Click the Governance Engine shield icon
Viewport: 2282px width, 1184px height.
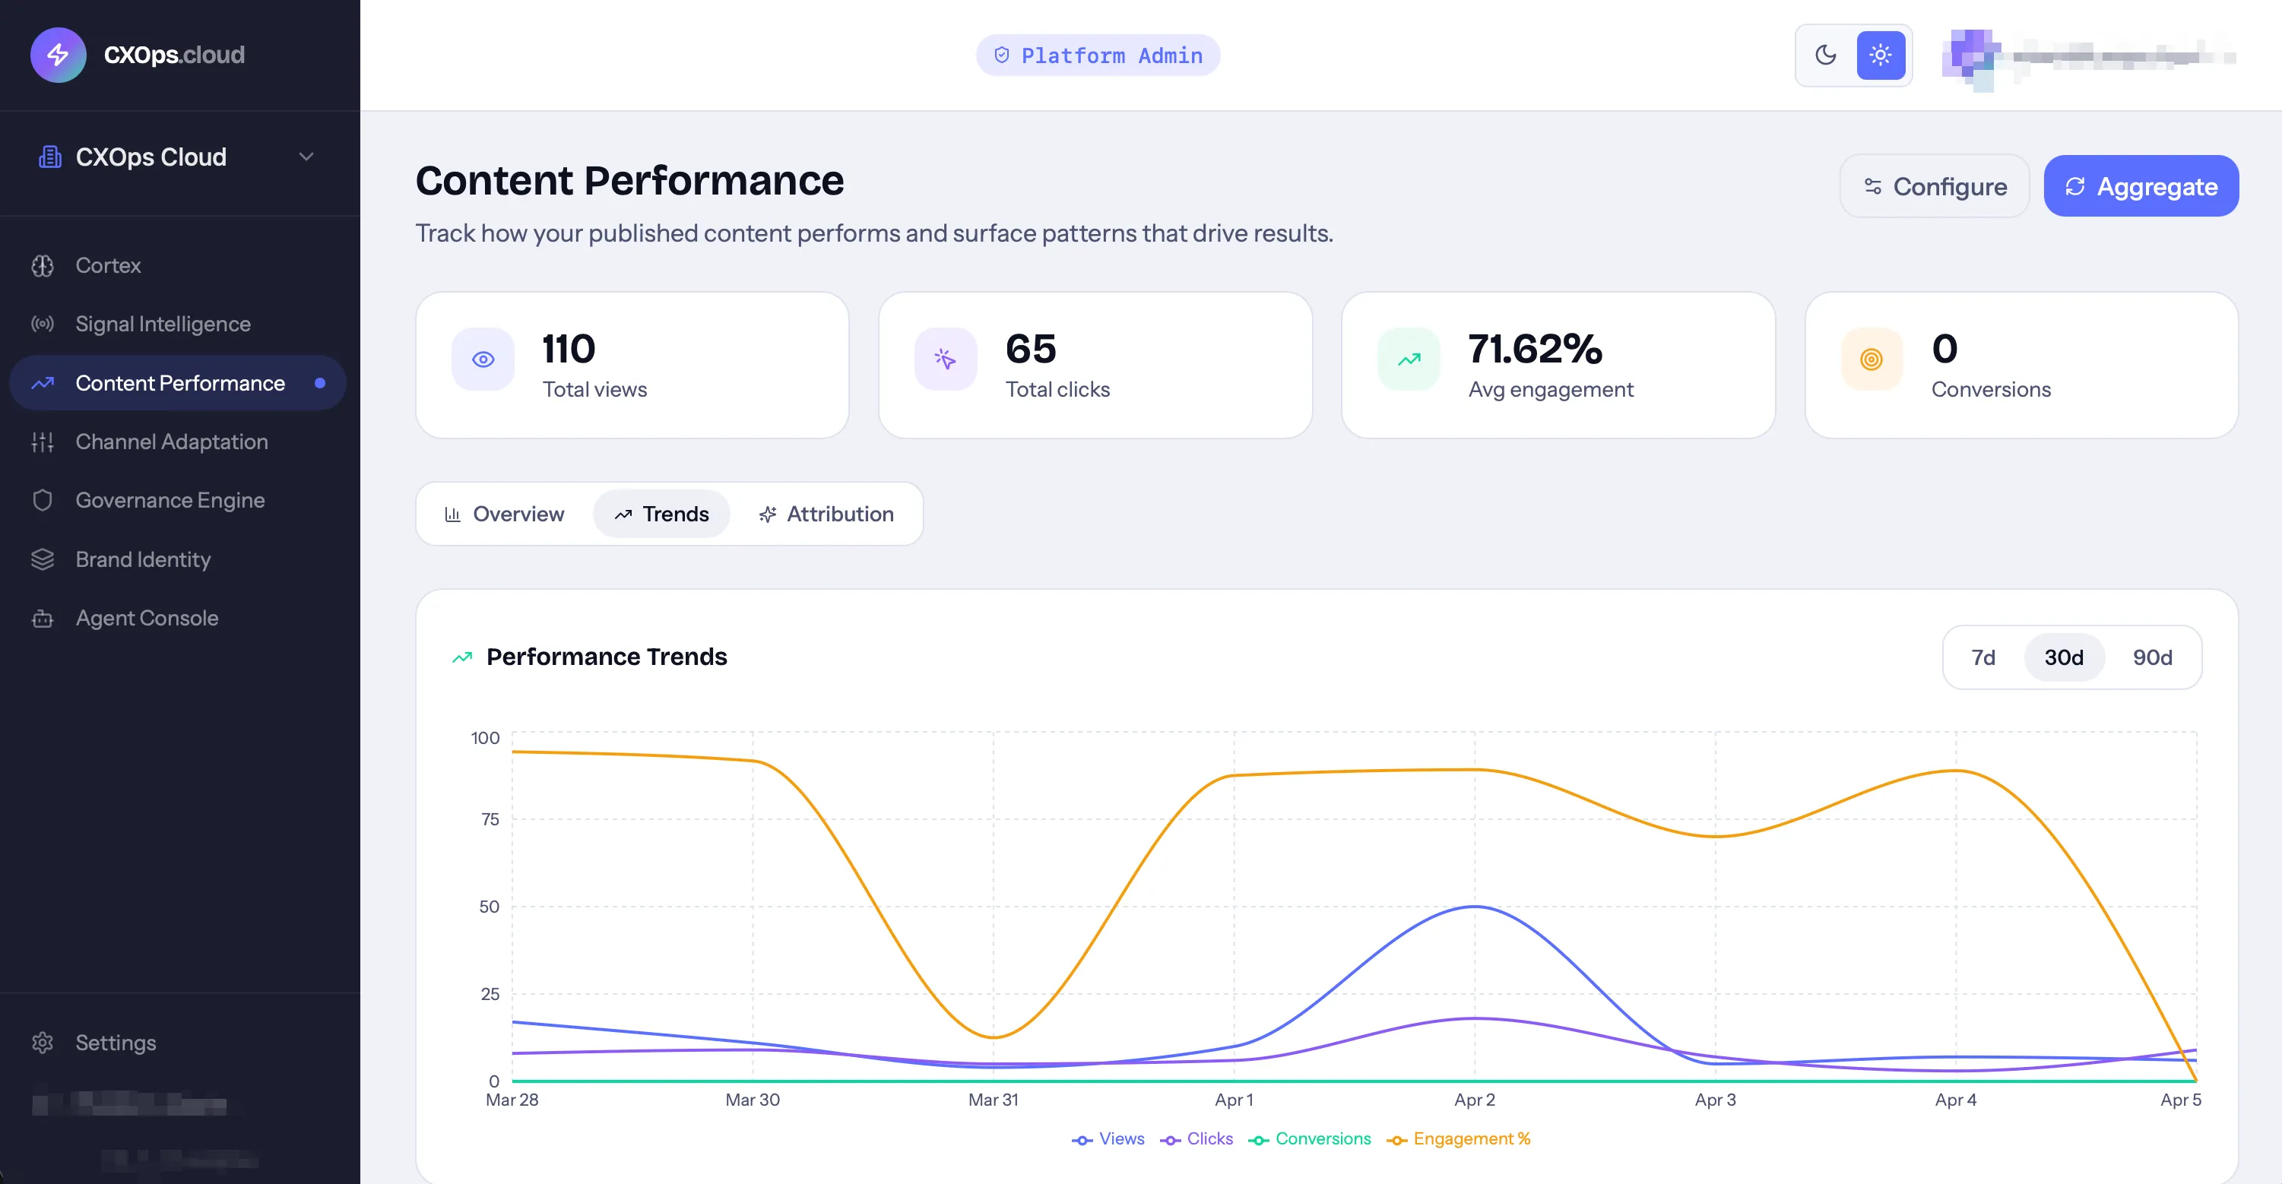pyautogui.click(x=43, y=500)
